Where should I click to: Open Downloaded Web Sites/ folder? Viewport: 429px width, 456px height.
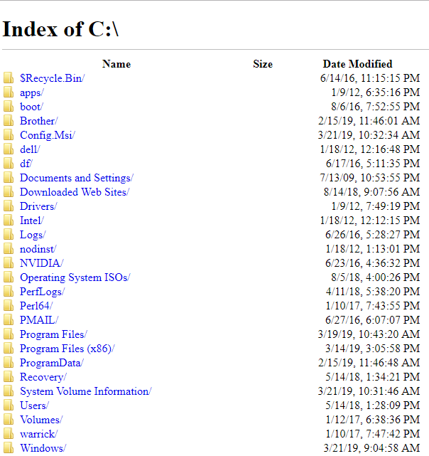75,192
